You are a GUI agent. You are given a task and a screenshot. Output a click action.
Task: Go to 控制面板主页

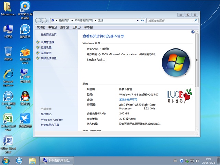click(x=49, y=34)
